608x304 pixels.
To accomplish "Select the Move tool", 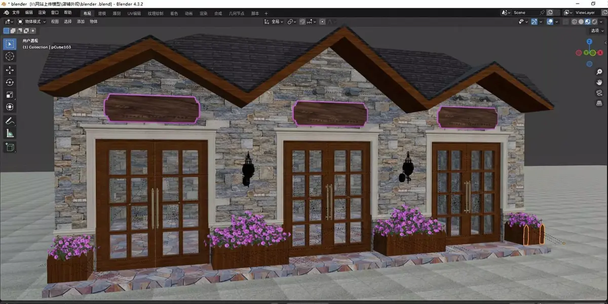I will pyautogui.click(x=10, y=70).
